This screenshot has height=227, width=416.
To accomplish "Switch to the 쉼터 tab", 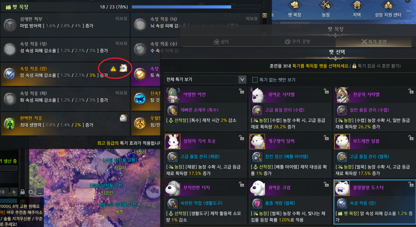I will (222, 42).
